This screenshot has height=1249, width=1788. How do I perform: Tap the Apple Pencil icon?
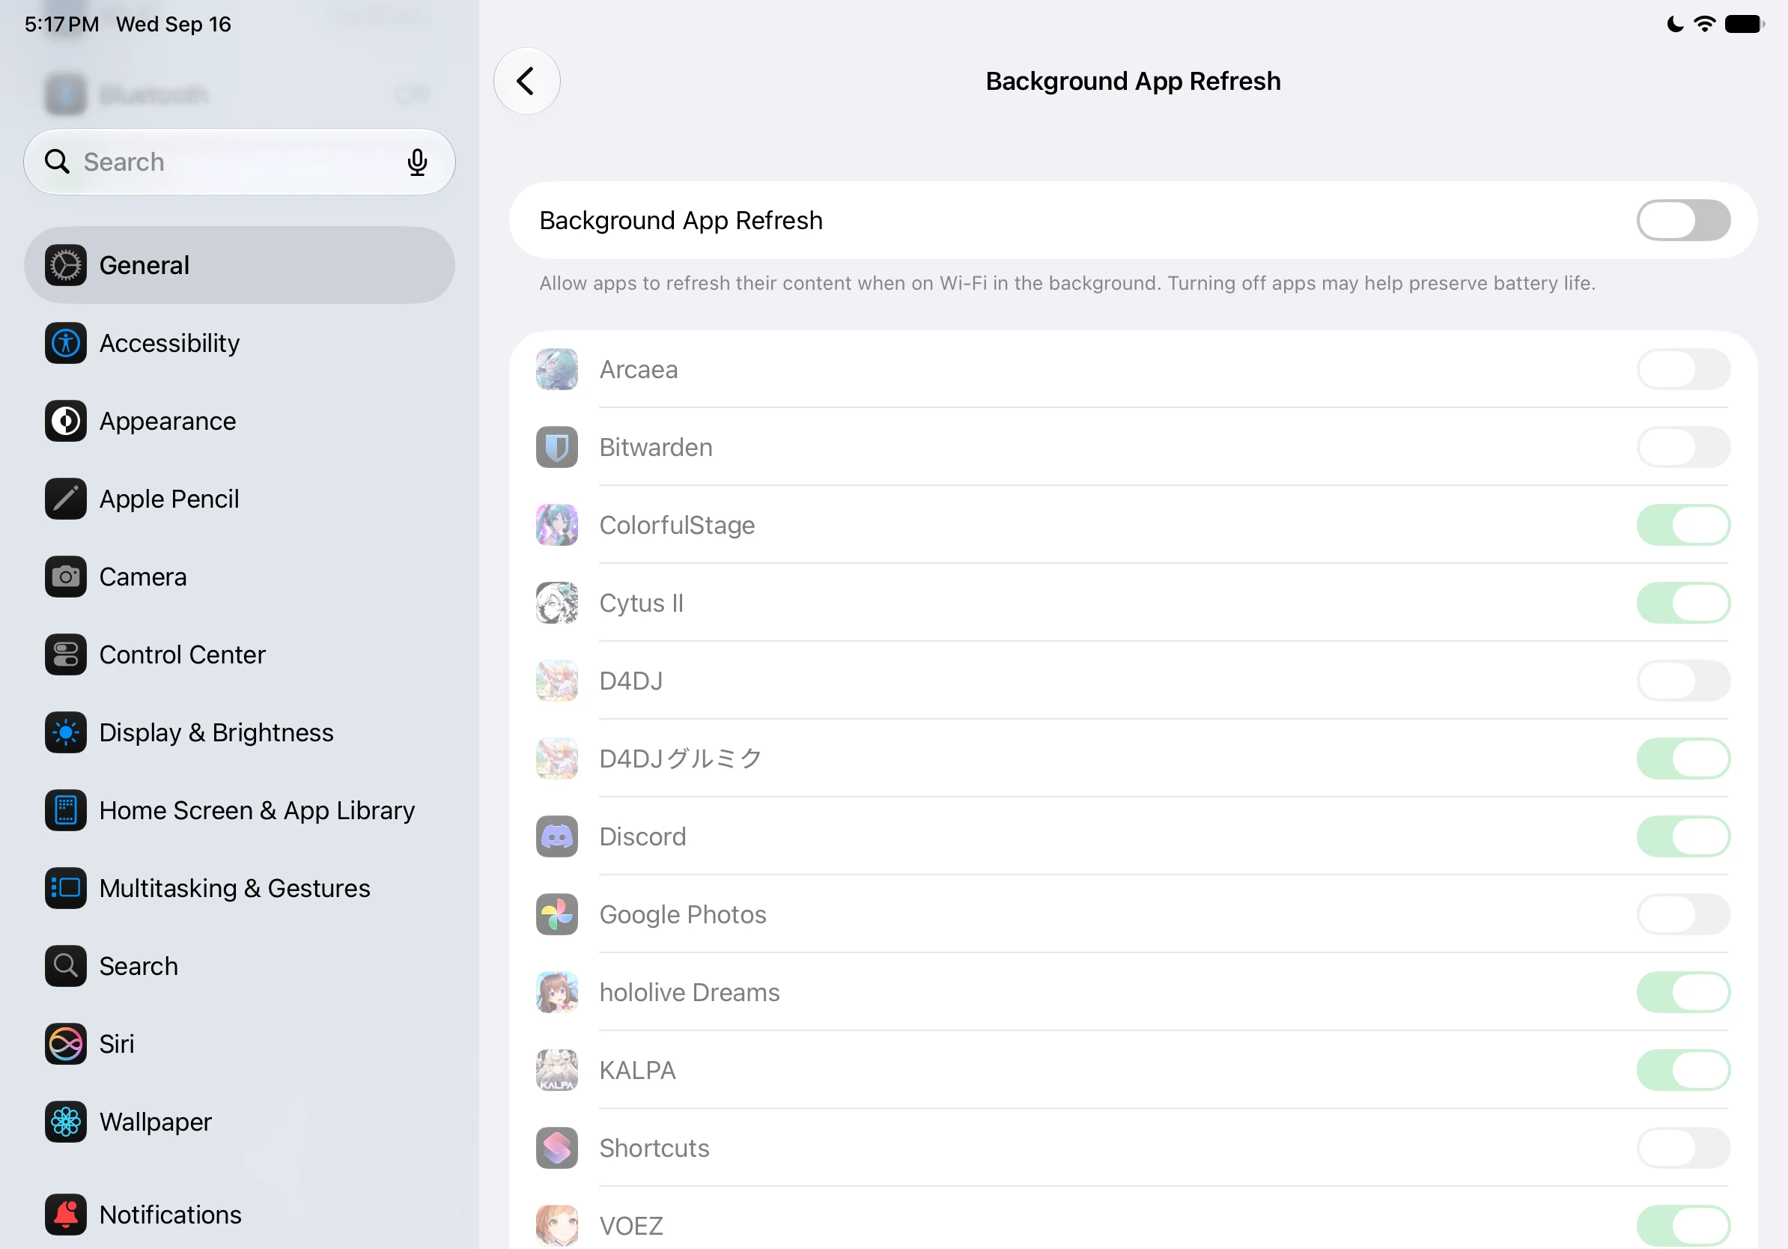tap(65, 499)
